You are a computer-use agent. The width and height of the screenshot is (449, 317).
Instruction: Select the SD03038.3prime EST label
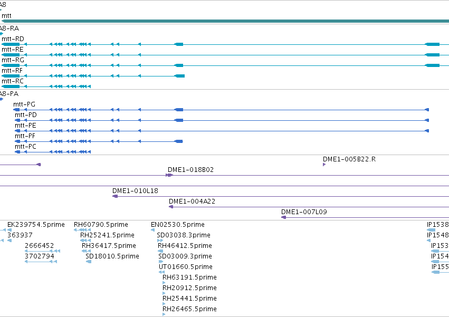click(184, 235)
